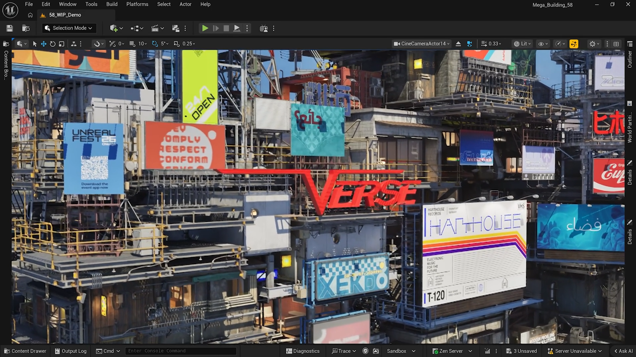Open the File menu
Screen dimensions: 636x357
29,4
